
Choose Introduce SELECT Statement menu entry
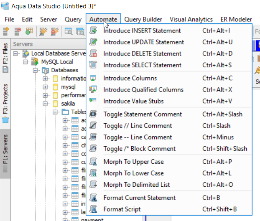142,65
